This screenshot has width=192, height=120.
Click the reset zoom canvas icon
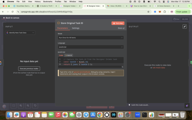coord(35,106)
